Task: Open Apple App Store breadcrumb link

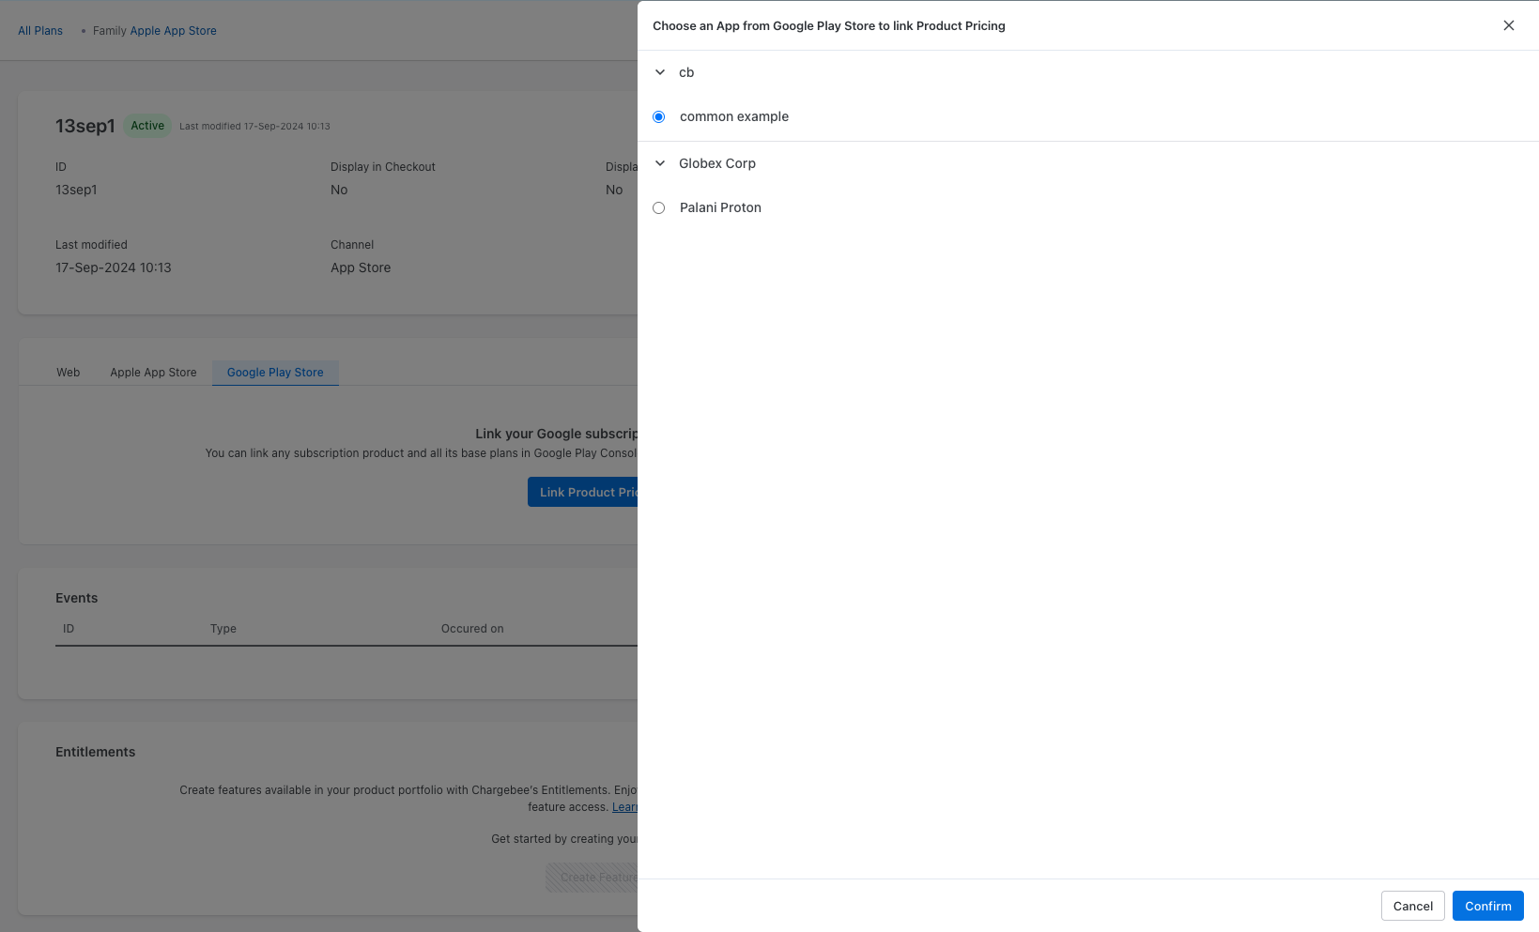Action: [173, 31]
